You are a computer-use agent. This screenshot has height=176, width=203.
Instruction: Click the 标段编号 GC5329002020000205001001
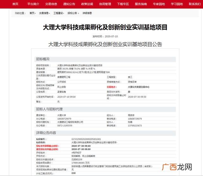pos(86,139)
